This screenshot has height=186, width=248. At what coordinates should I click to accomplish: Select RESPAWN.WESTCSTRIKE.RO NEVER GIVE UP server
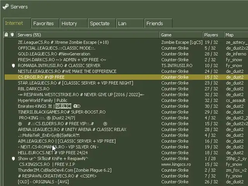(126, 95)
